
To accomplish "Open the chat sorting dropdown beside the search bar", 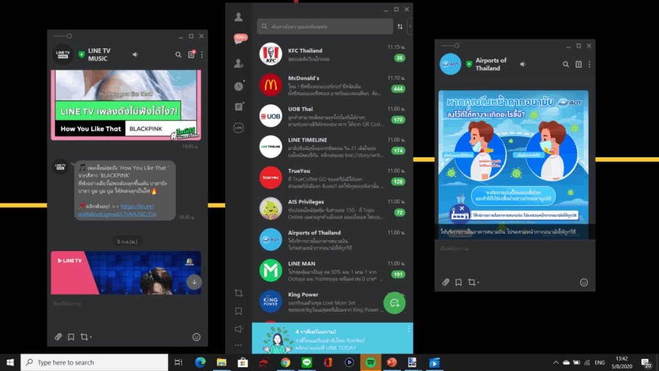I will [401, 26].
